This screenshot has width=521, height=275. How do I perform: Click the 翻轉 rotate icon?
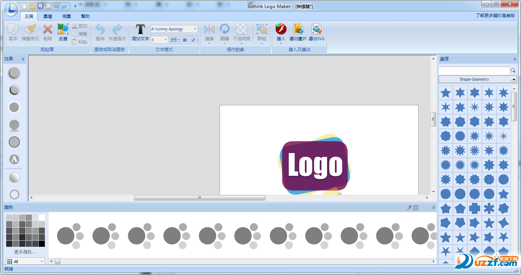pyautogui.click(x=225, y=30)
